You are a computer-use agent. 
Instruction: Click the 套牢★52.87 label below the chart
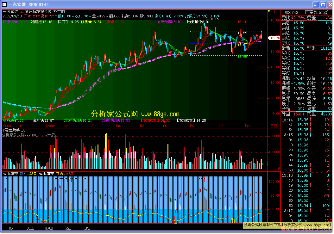click(43, 120)
